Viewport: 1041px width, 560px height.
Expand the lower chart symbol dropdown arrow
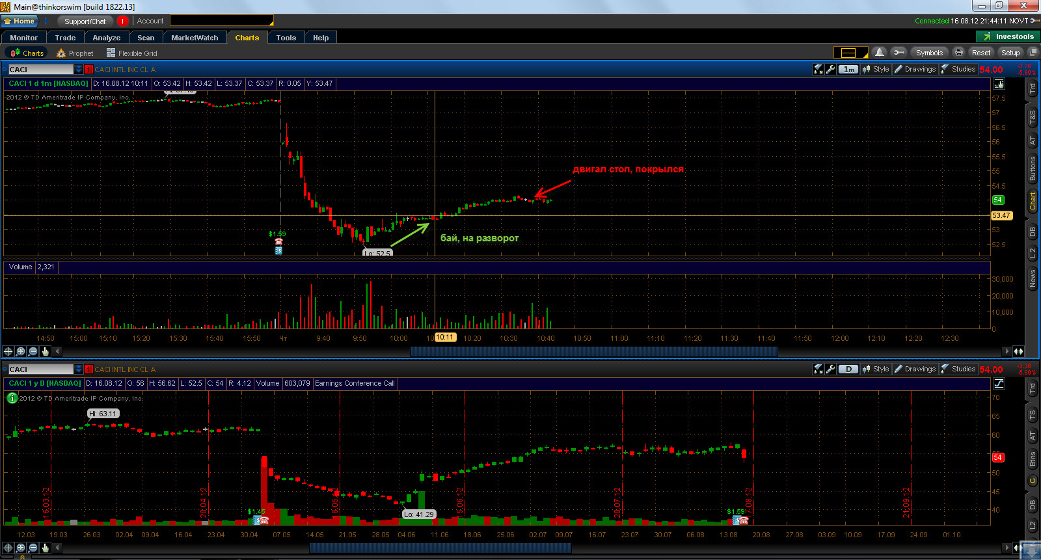[x=79, y=369]
